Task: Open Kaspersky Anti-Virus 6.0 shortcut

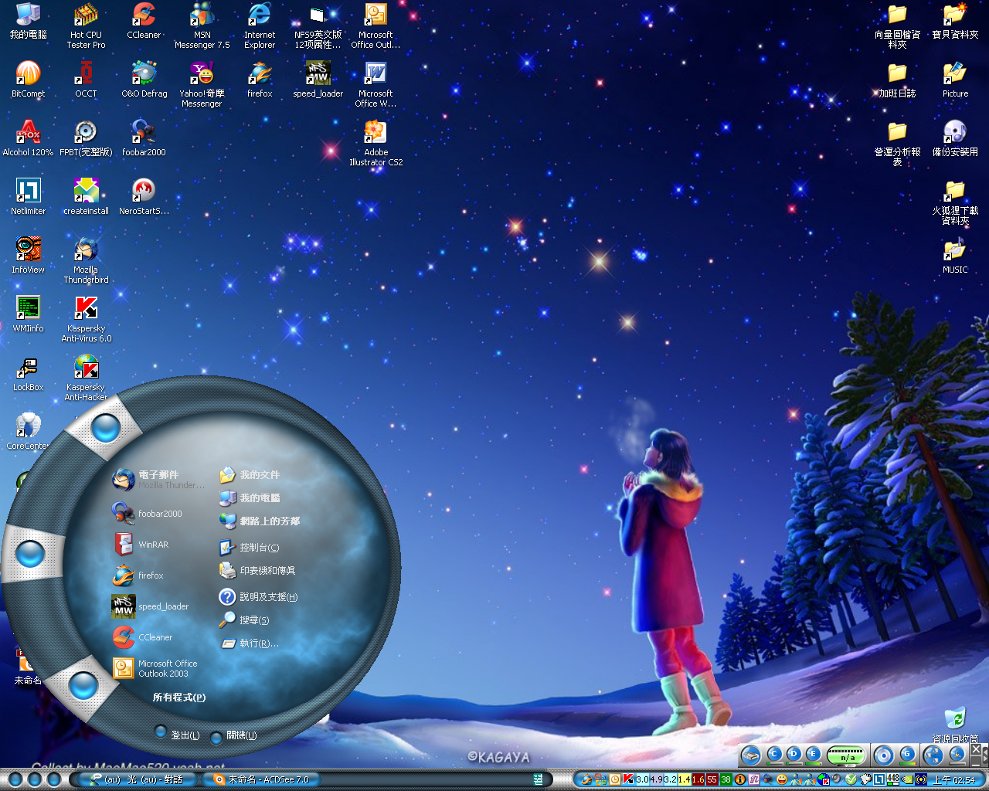Action: [x=86, y=310]
